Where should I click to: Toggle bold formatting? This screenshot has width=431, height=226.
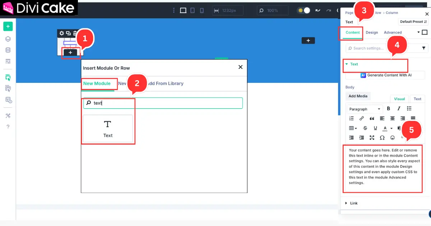388,109
